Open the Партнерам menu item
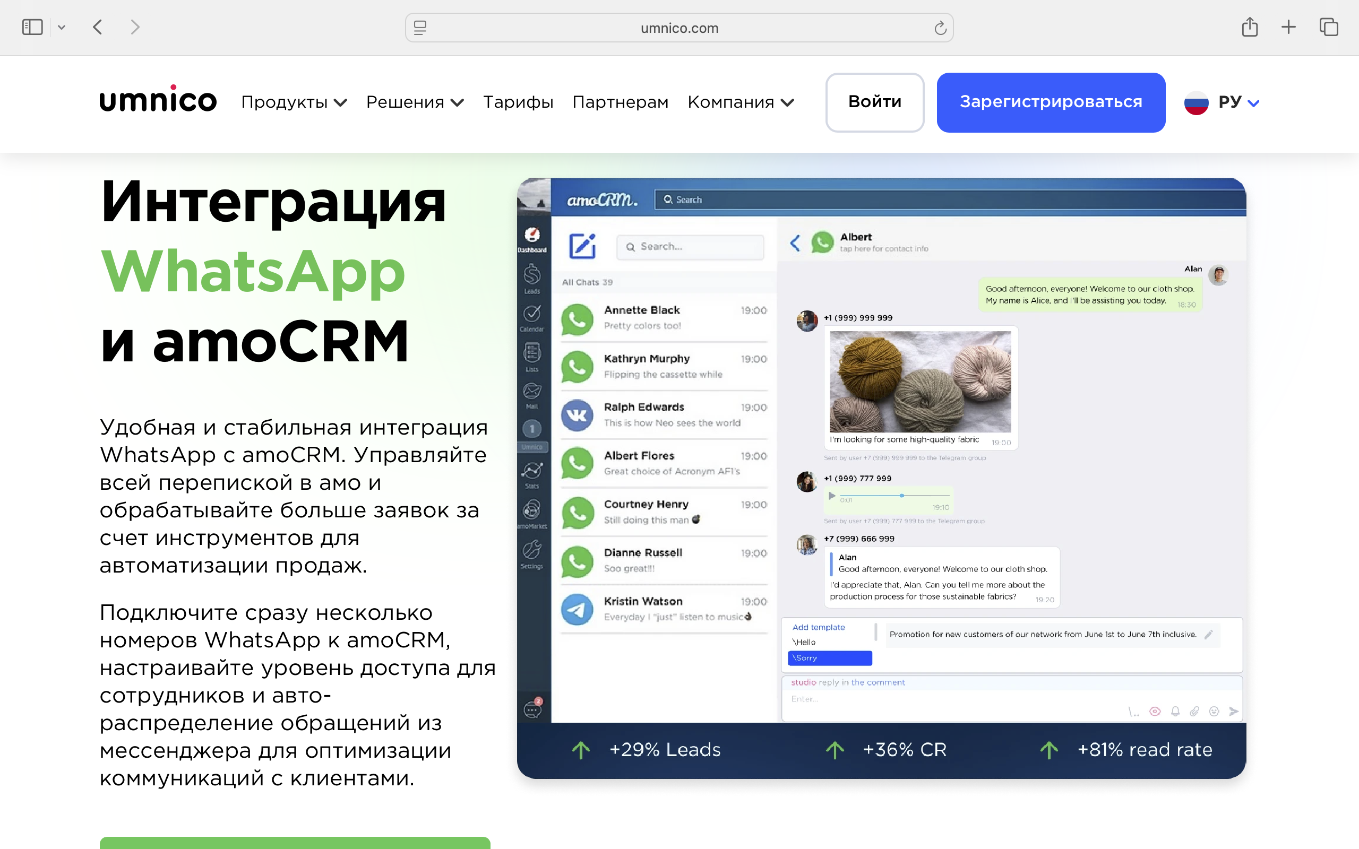 click(x=620, y=102)
